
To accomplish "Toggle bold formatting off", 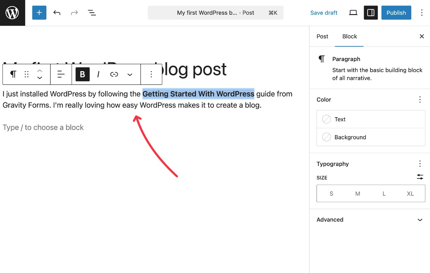I will [82, 74].
